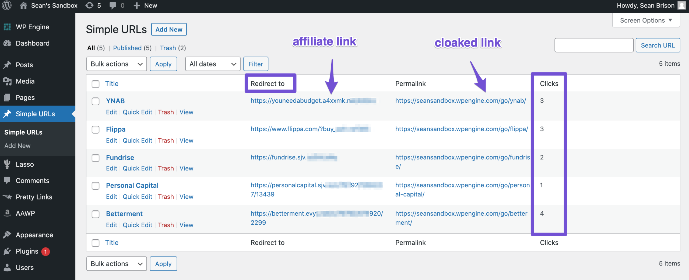Open the Lasso menu in sidebar
689x280 pixels.
(25, 164)
